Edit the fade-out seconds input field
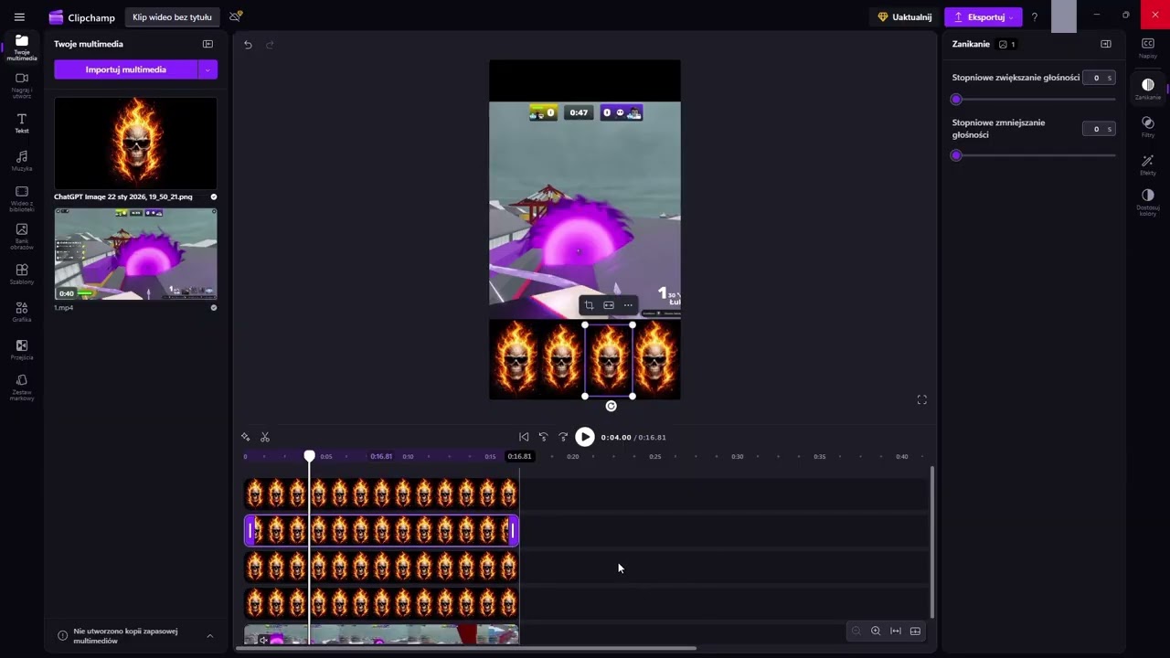Screen dimensions: 1170x658 1099,129
